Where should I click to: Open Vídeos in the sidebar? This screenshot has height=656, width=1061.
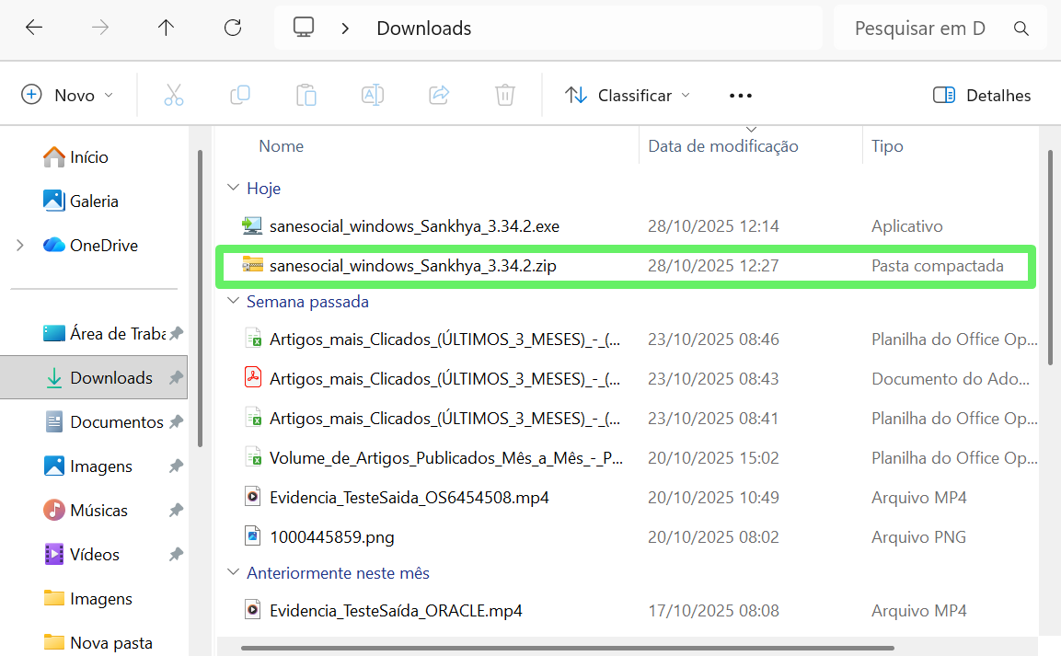pyautogui.click(x=81, y=555)
